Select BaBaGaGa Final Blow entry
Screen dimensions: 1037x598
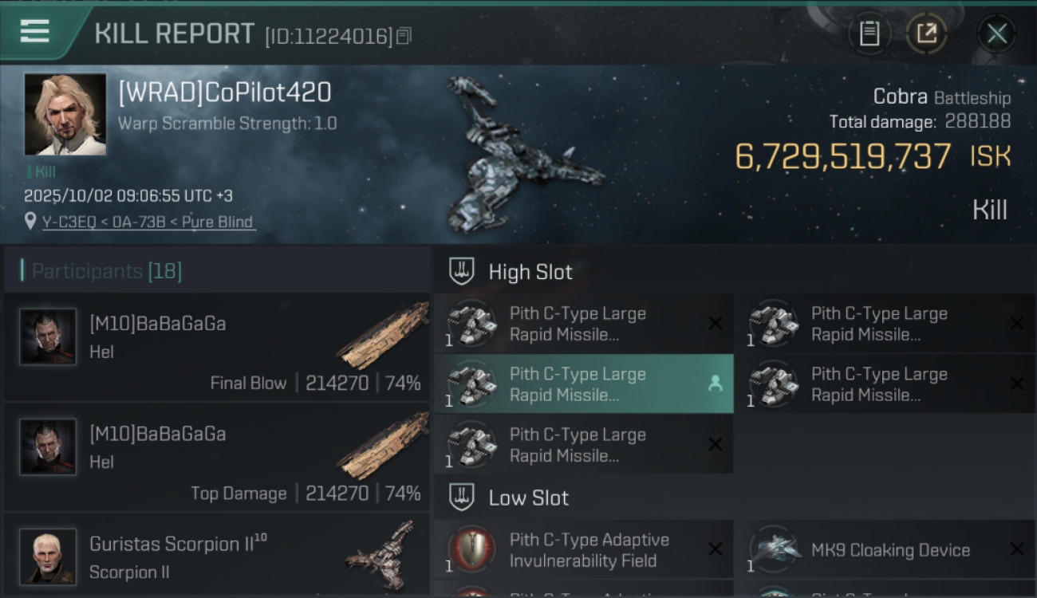[x=217, y=347]
